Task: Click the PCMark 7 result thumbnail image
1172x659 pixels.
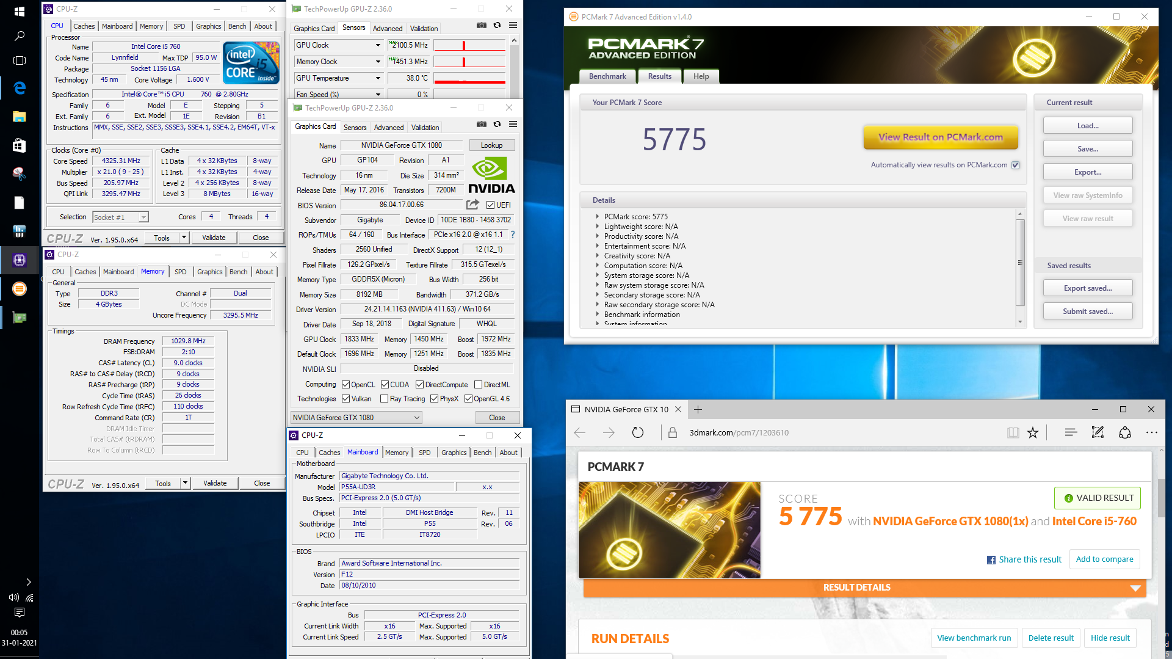Action: point(669,530)
